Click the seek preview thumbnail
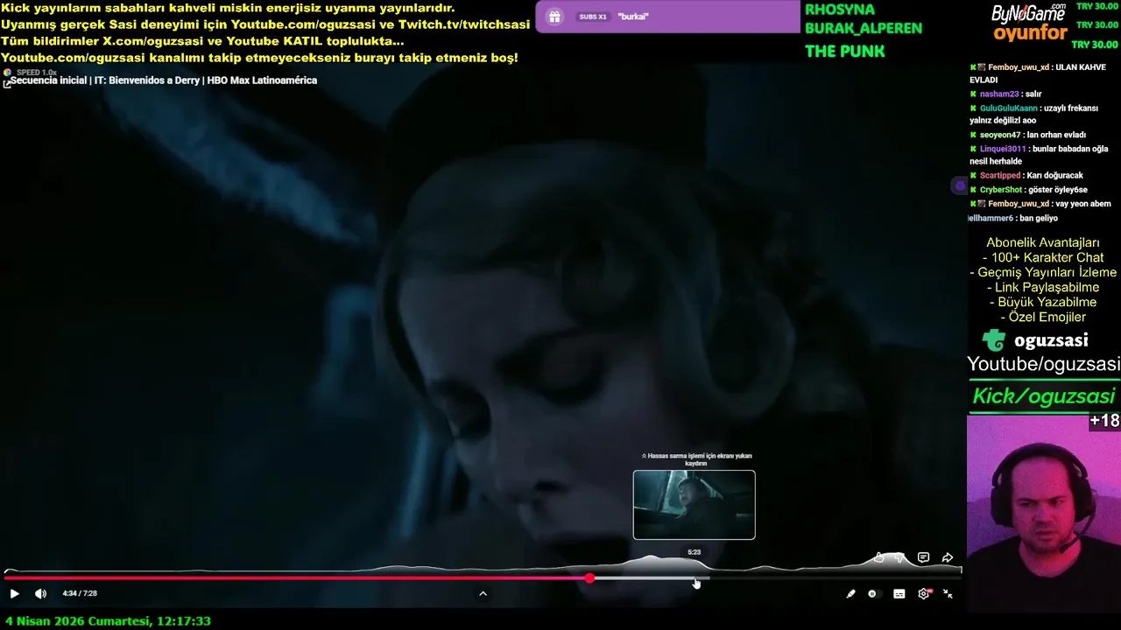 [x=694, y=504]
